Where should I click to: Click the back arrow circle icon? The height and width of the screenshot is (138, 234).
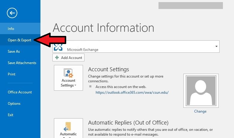(x=12, y=13)
